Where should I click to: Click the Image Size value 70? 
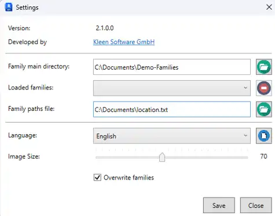coord(263,156)
